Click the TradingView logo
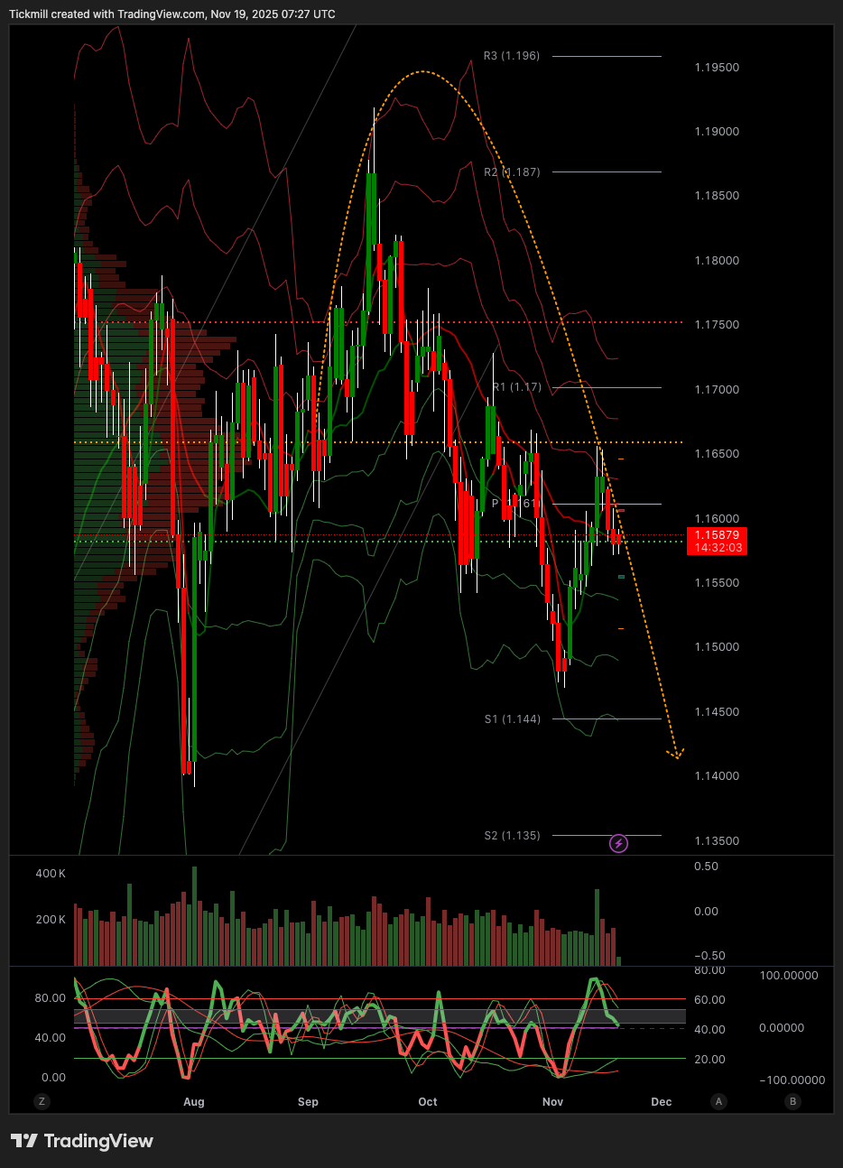The width and height of the screenshot is (843, 1168). pyautogui.click(x=82, y=1141)
